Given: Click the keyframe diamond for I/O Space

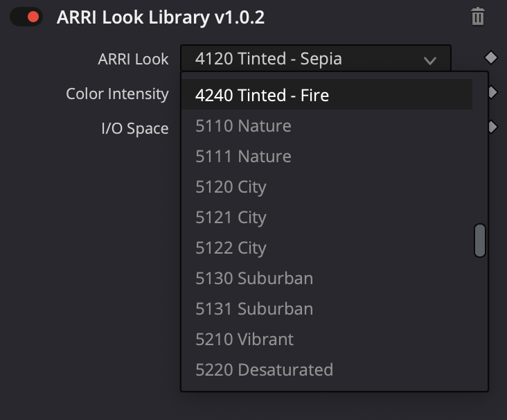Looking at the screenshot, I should tap(492, 127).
